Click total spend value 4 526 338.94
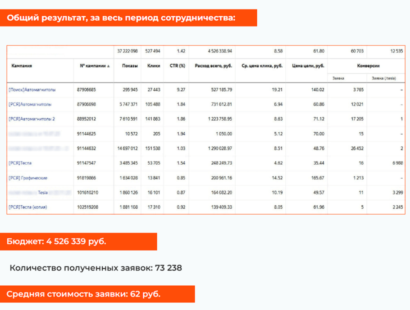 [220, 51]
